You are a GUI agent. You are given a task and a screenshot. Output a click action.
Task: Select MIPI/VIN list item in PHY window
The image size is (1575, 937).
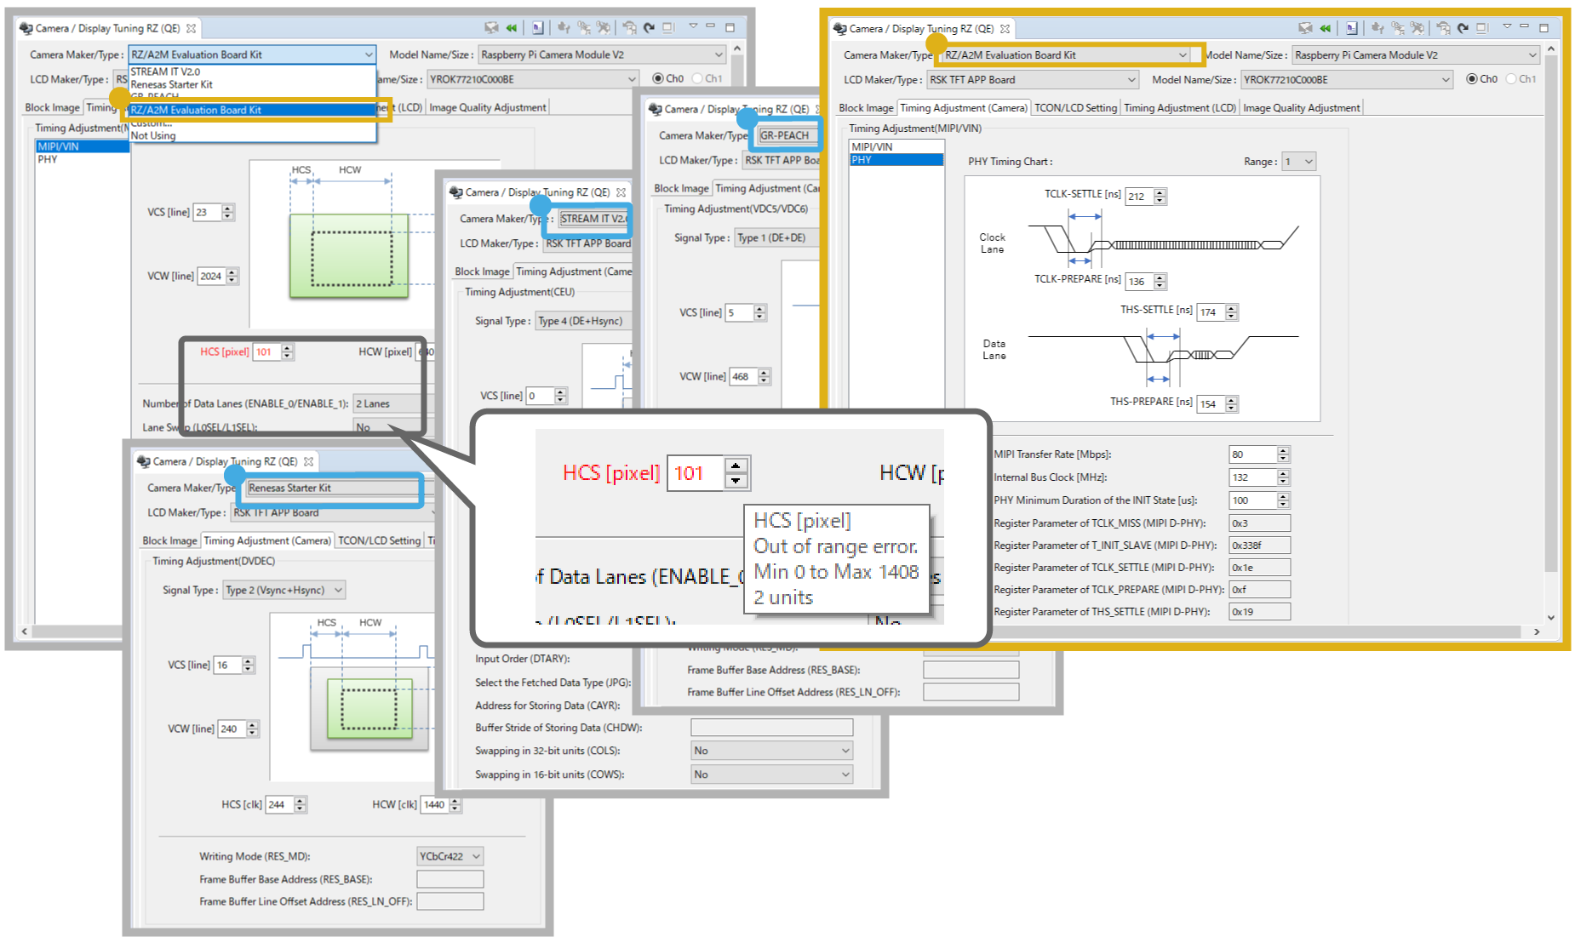tap(896, 146)
